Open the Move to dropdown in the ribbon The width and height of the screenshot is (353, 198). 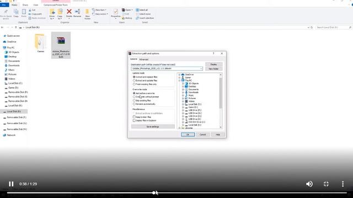click(x=52, y=14)
